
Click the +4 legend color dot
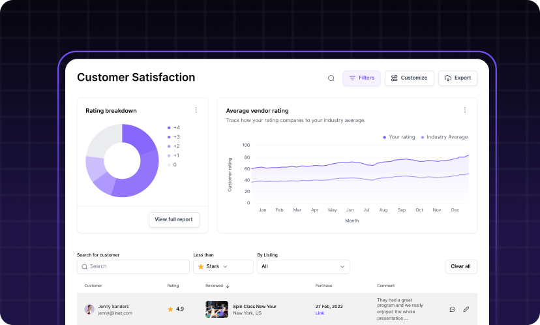point(169,128)
